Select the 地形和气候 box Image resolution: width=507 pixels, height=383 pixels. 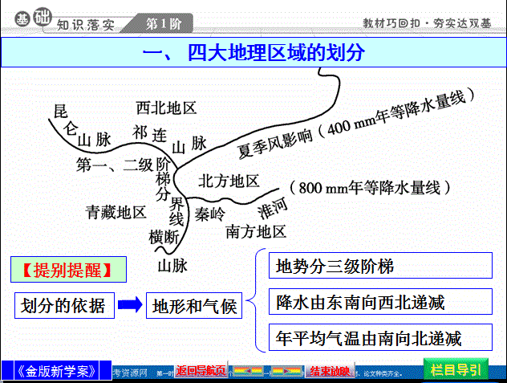click(194, 305)
